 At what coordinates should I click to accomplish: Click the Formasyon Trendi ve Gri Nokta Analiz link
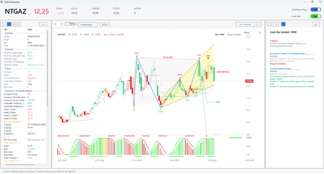(x=291, y=54)
